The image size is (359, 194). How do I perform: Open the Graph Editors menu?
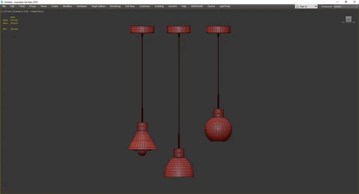[98, 6]
